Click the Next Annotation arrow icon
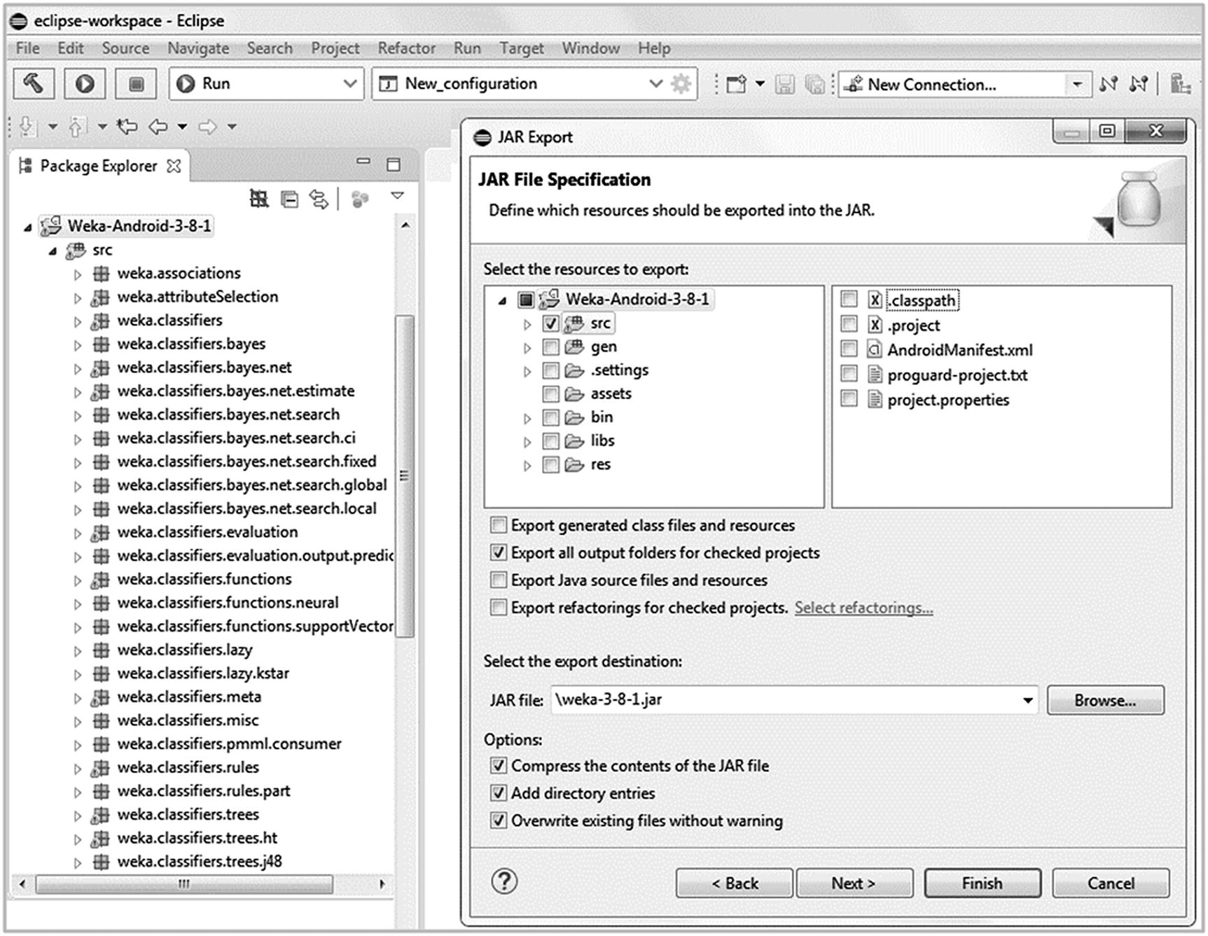The height and width of the screenshot is (936, 1208). 27,127
